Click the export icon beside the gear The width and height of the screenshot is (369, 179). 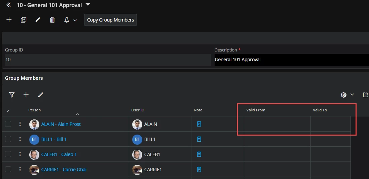pos(365,95)
